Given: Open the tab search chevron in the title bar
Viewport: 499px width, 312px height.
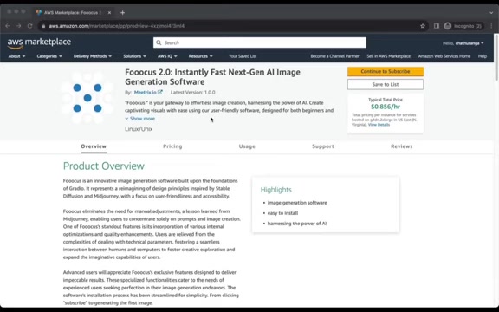Looking at the screenshot, I should (x=491, y=13).
